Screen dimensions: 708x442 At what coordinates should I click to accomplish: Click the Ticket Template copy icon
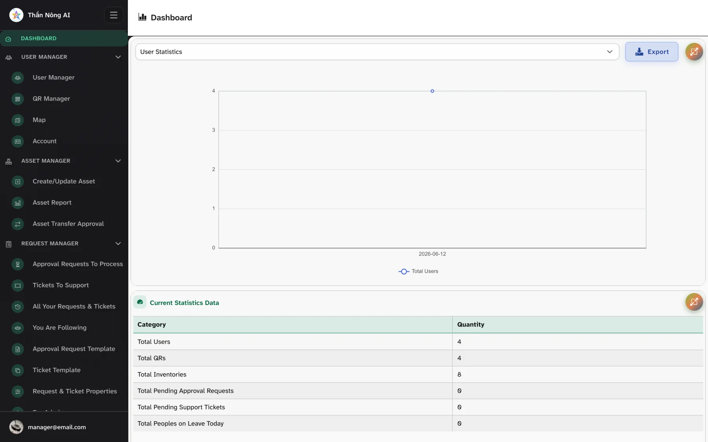tap(18, 370)
